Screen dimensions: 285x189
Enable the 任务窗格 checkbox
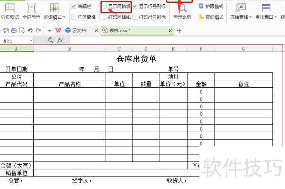coord(73,17)
